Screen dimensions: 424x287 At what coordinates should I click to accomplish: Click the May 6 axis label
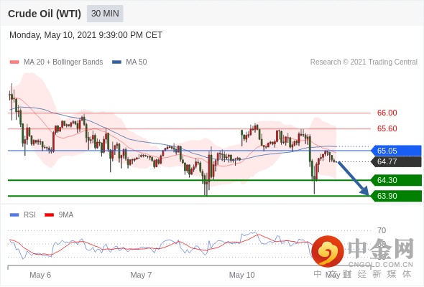(x=40, y=275)
